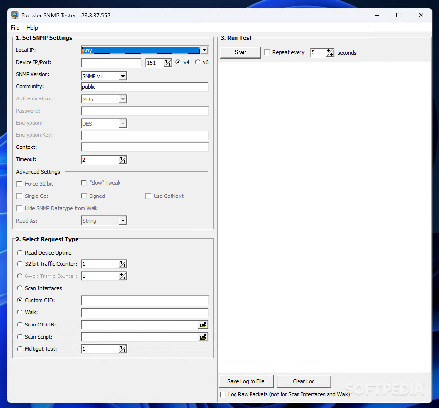Select 32-bit Traffic Counter radio button
439x408 pixels.
[x=19, y=264]
